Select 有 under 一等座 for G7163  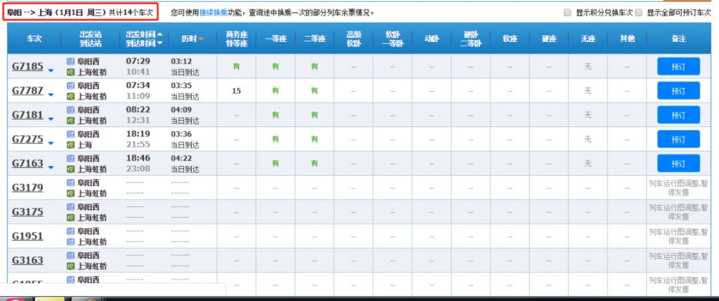[276, 163]
